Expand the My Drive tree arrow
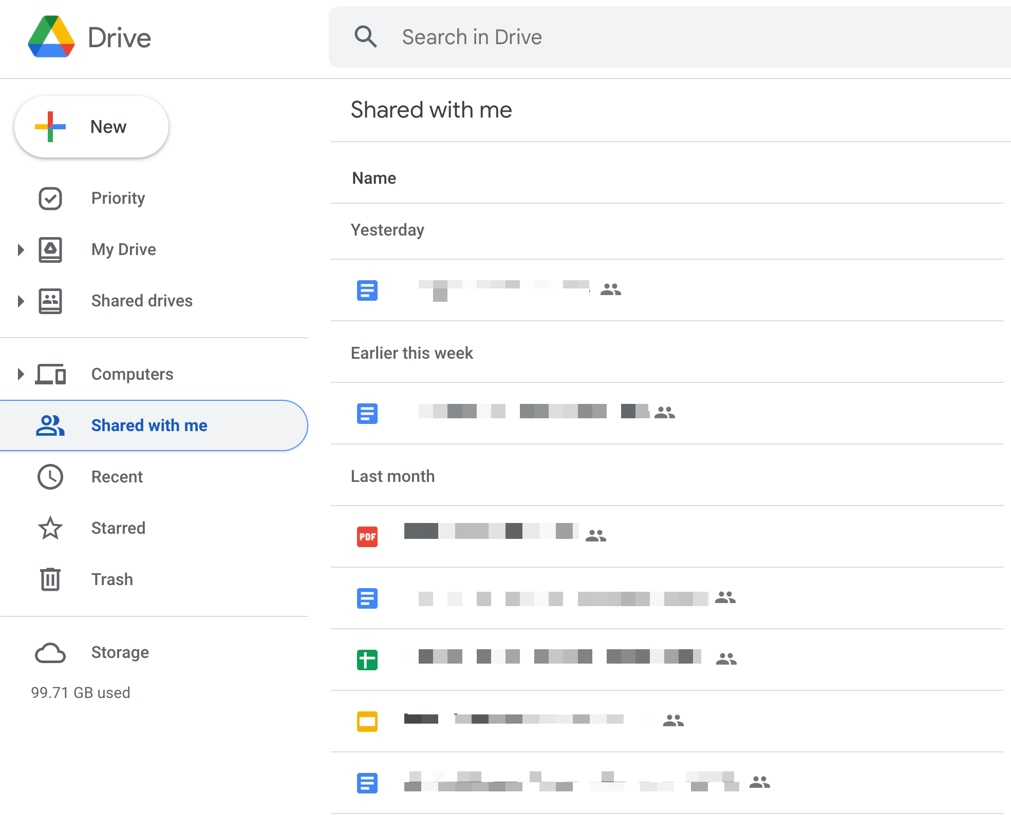The width and height of the screenshot is (1011, 815). tap(21, 250)
